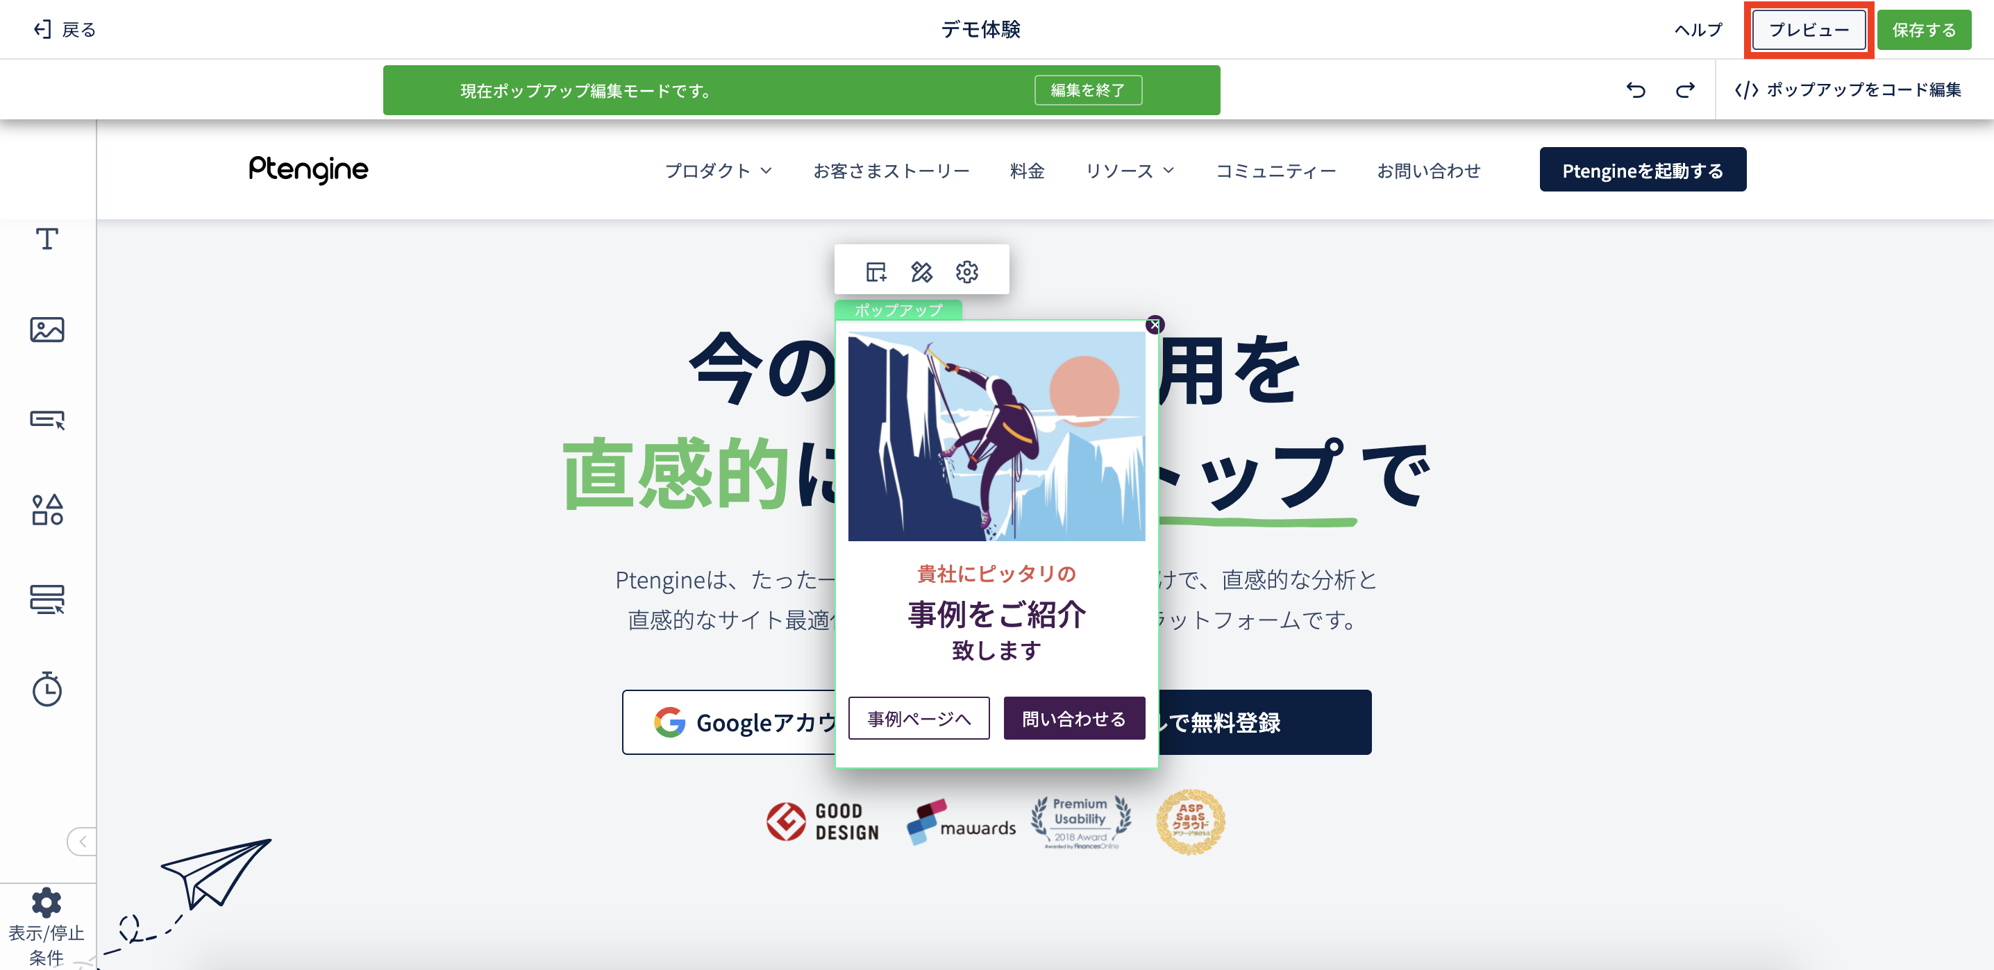
Task: Click the Ptengine logo
Action: pyautogui.click(x=308, y=169)
